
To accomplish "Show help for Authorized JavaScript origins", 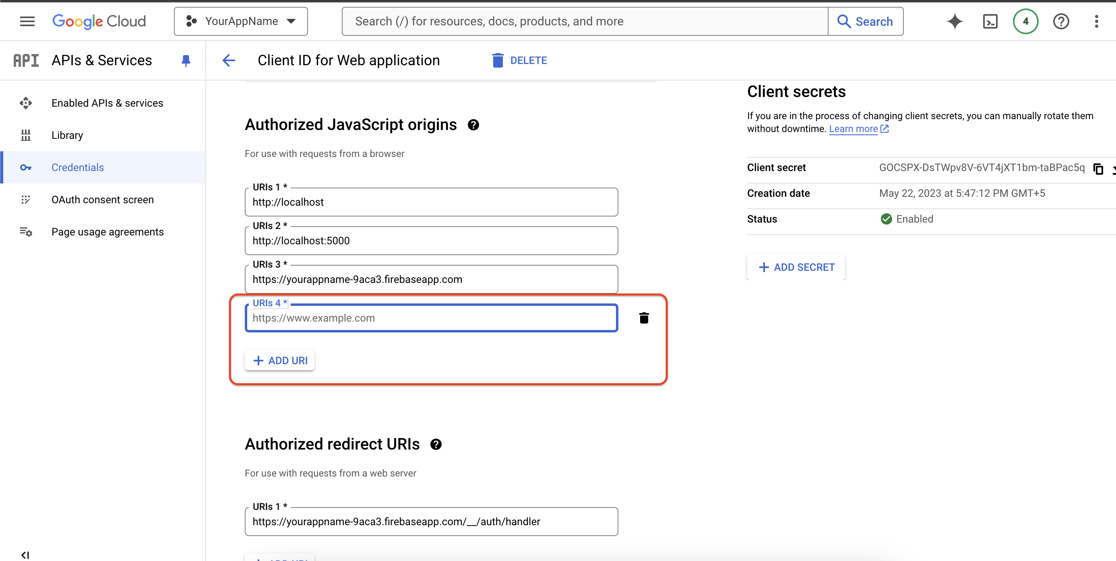I will click(473, 125).
